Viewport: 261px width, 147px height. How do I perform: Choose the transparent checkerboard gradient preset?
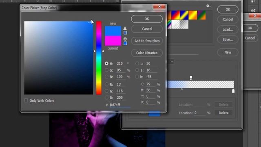coord(184,24)
